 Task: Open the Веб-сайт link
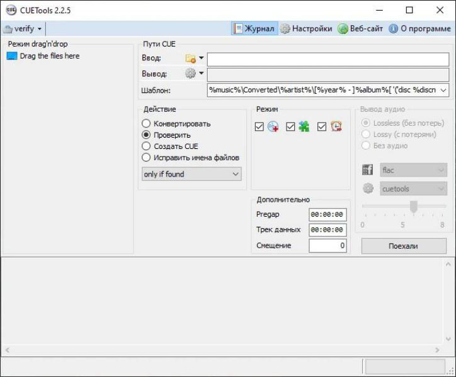360,28
